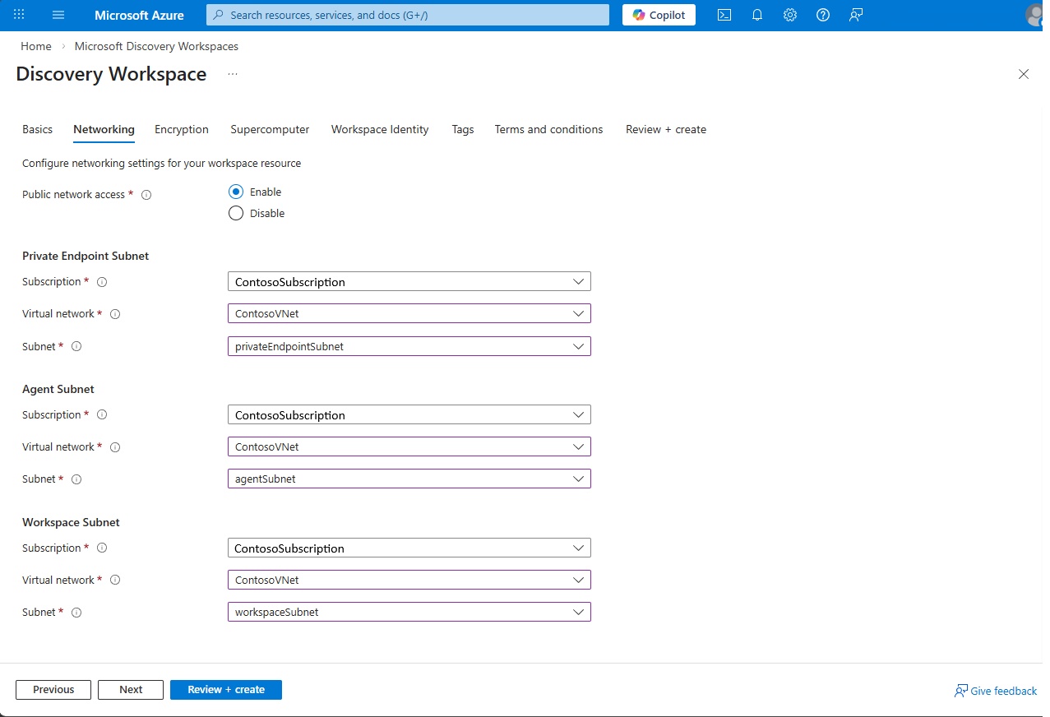Click the blue Review + create button
This screenshot has height=717, width=1050.
[226, 690]
